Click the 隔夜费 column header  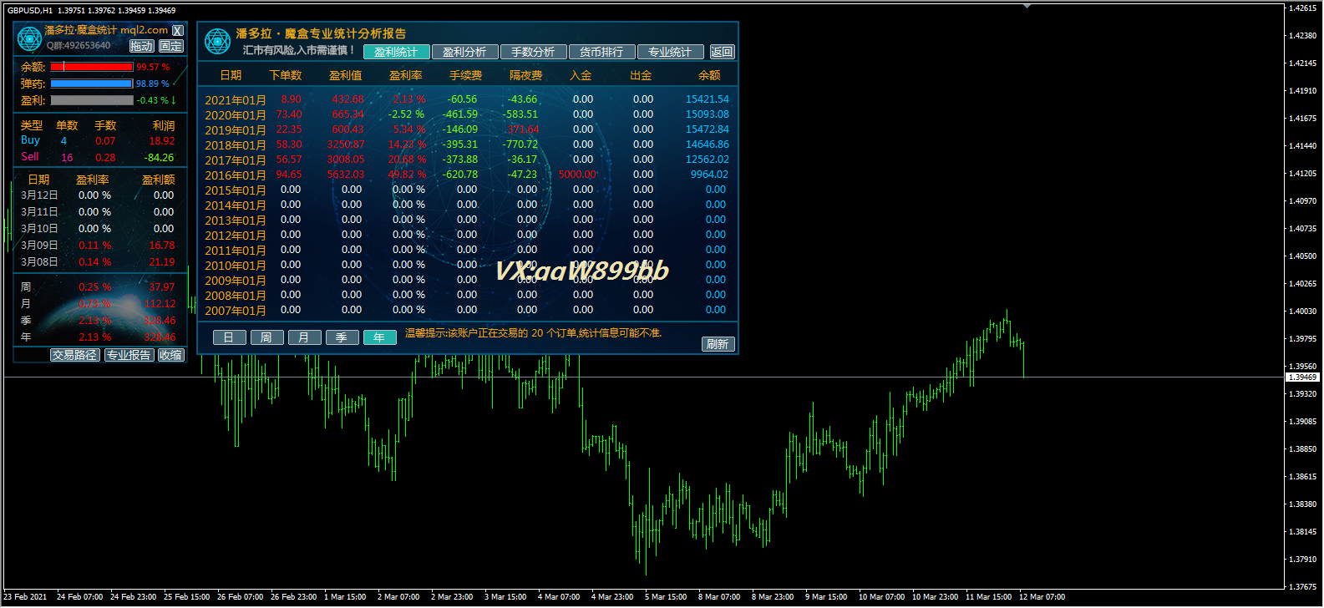[526, 75]
